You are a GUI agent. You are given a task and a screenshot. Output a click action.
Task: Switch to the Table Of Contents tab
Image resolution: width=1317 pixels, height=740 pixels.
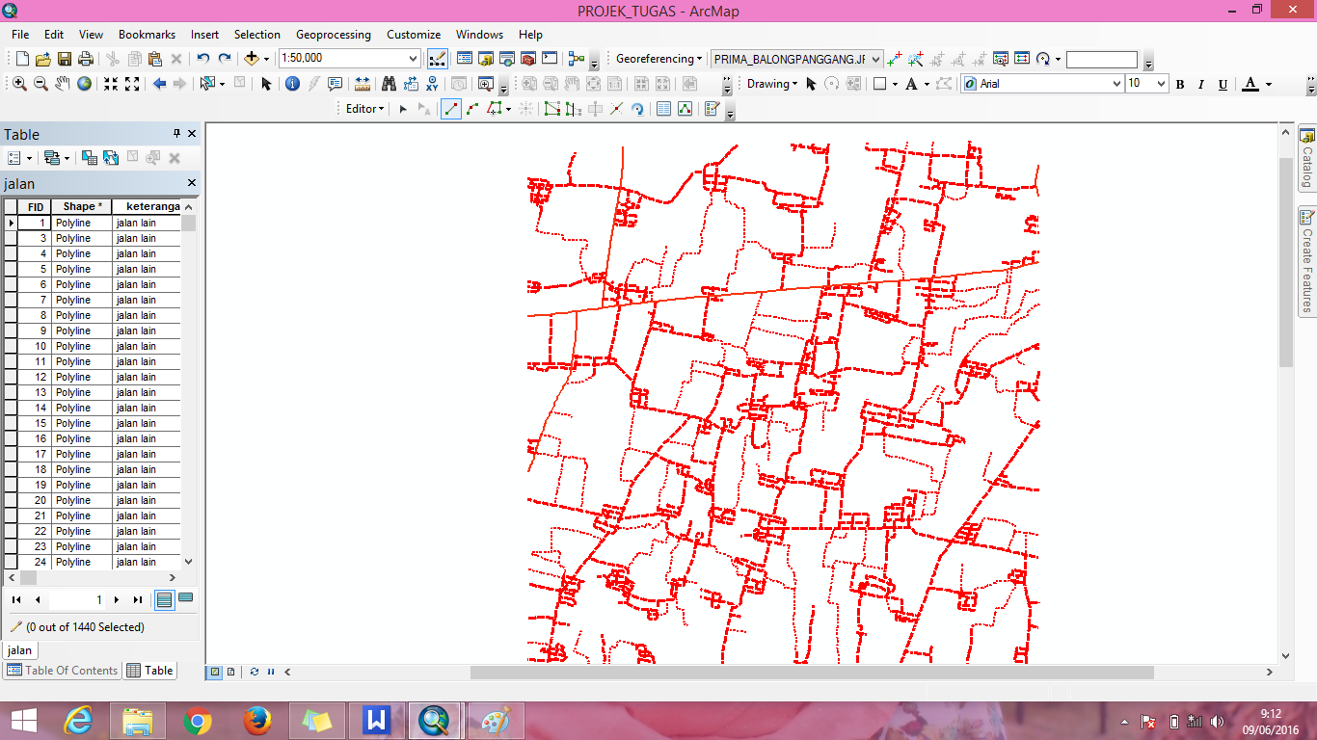63,671
